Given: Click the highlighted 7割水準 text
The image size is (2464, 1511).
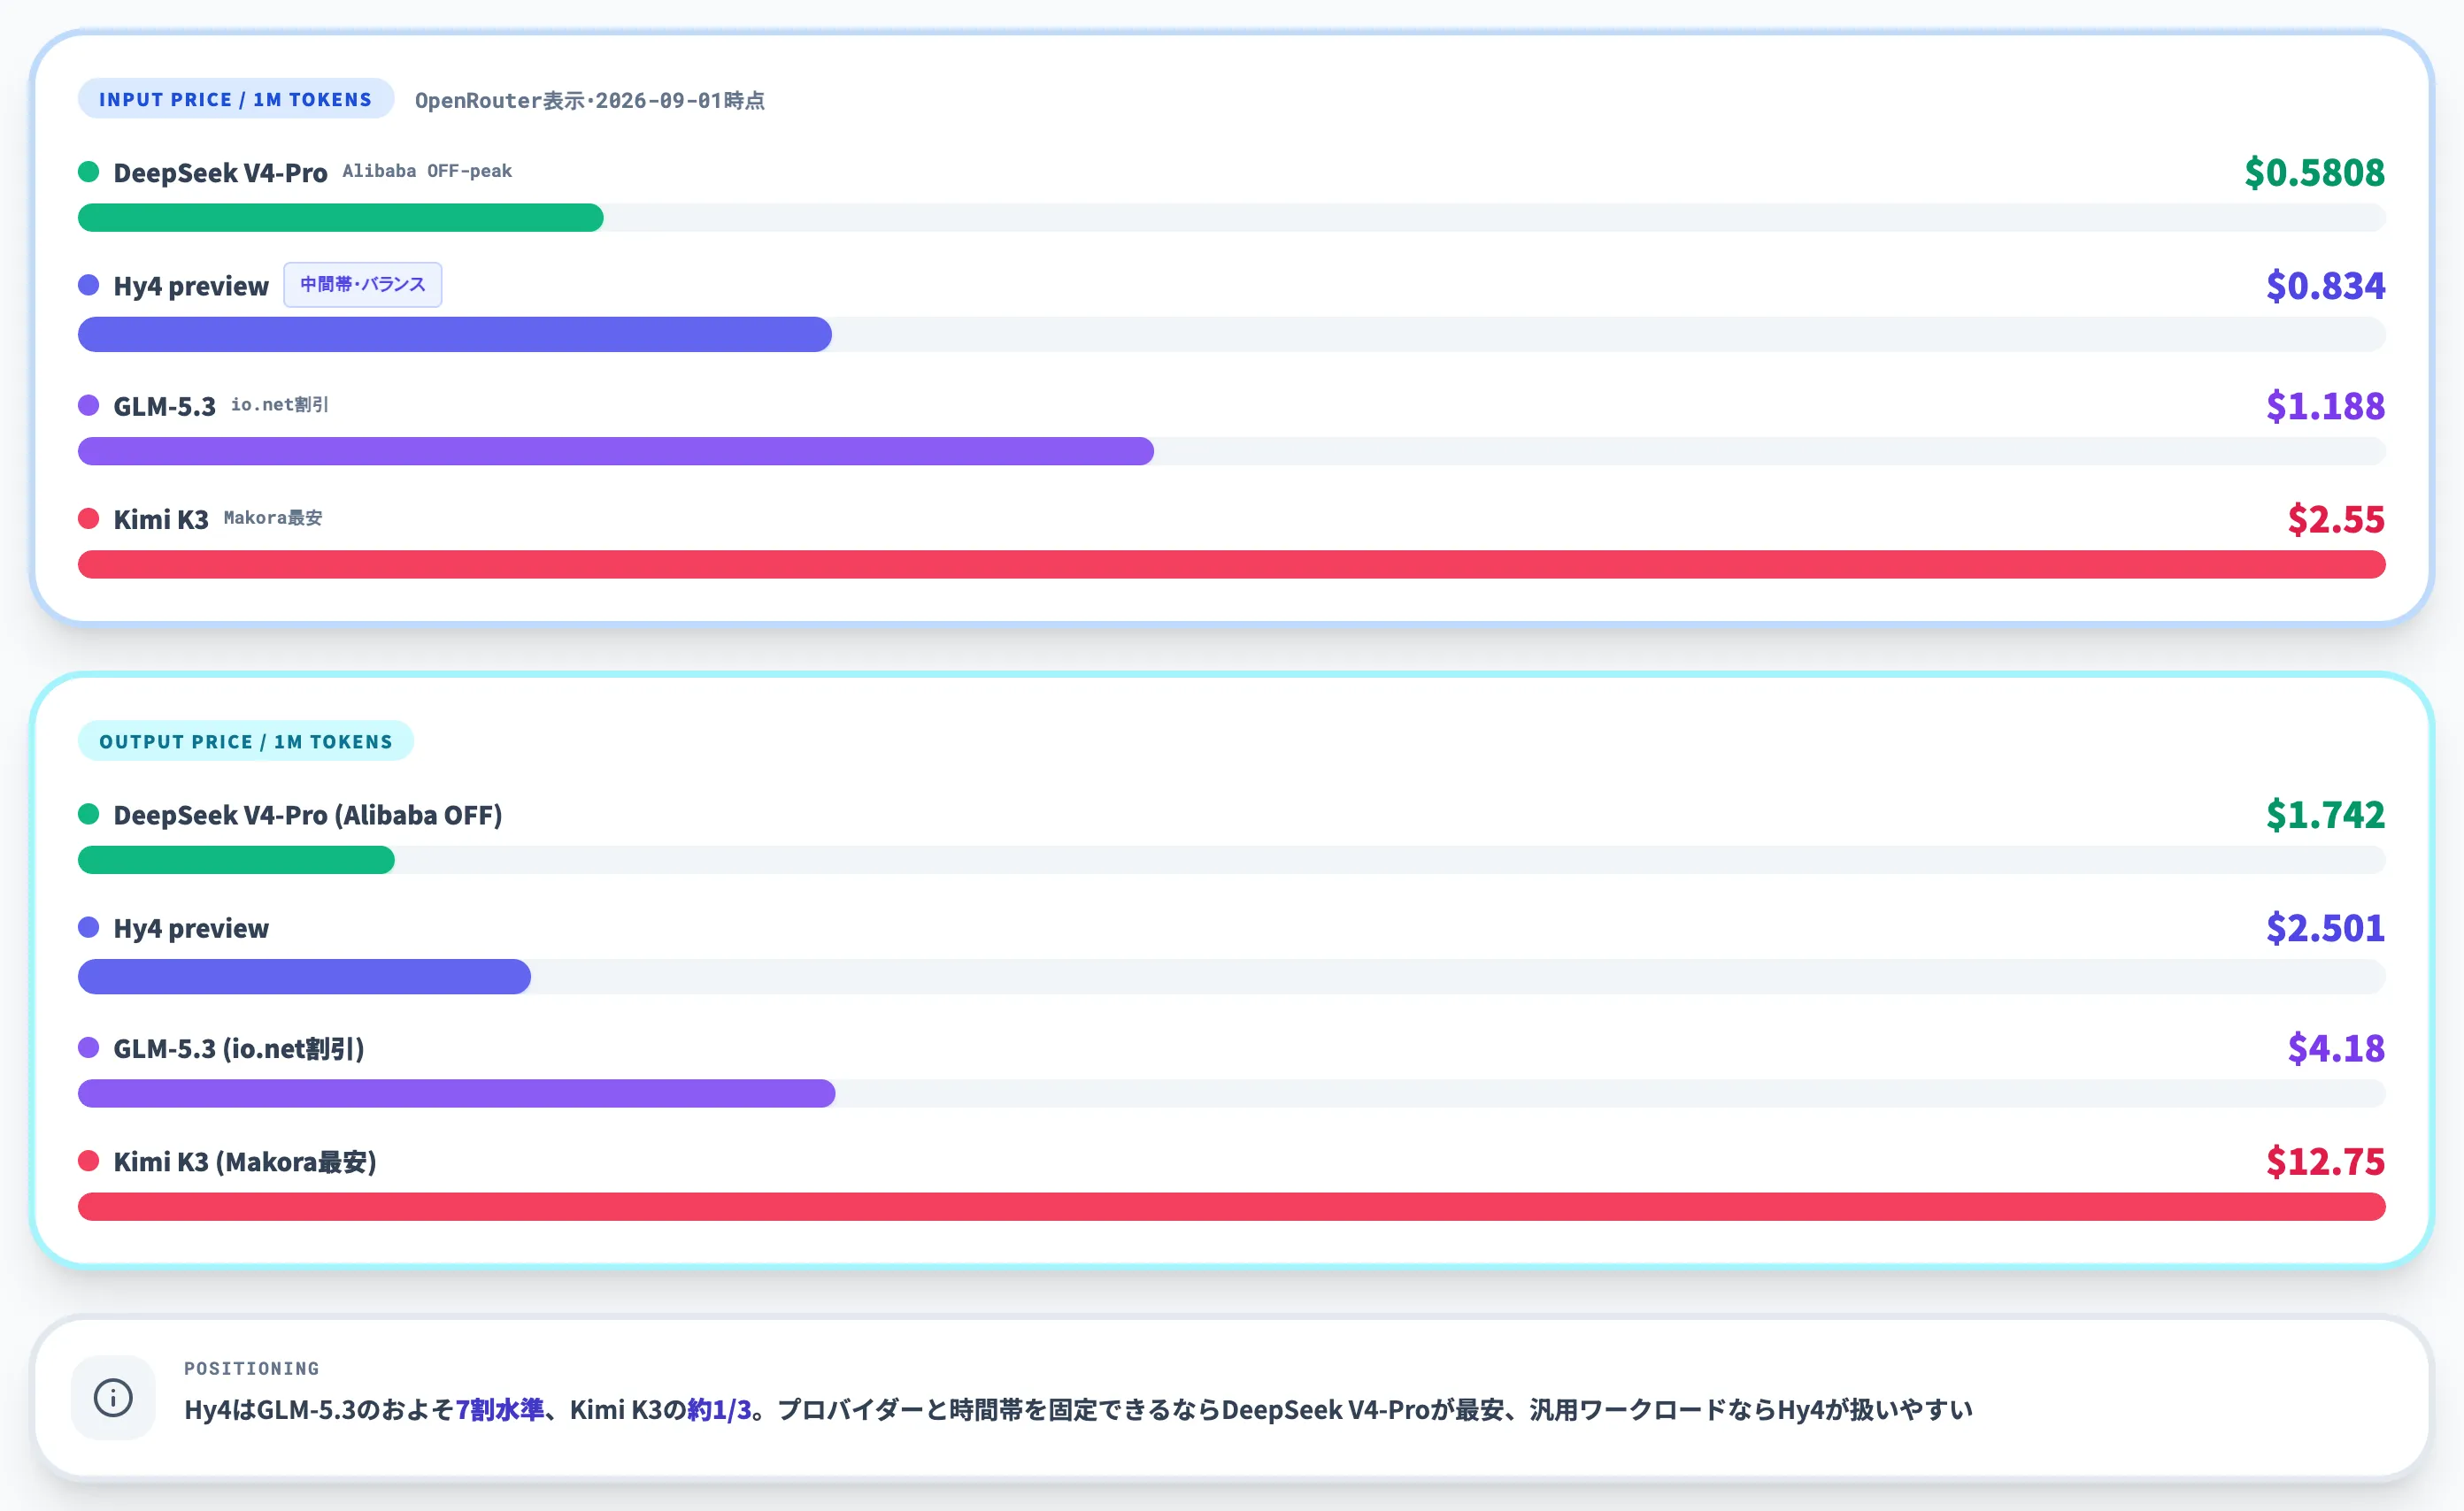Looking at the screenshot, I should pos(500,1410).
